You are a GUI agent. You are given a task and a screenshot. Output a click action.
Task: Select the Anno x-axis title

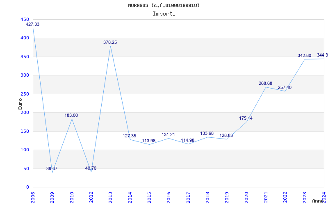pyautogui.click(x=318, y=201)
